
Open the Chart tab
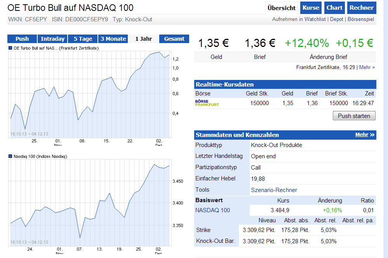pos(334,8)
